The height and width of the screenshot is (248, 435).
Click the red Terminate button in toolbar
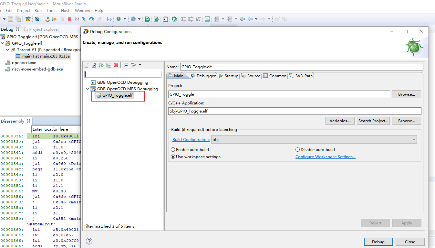69,19
